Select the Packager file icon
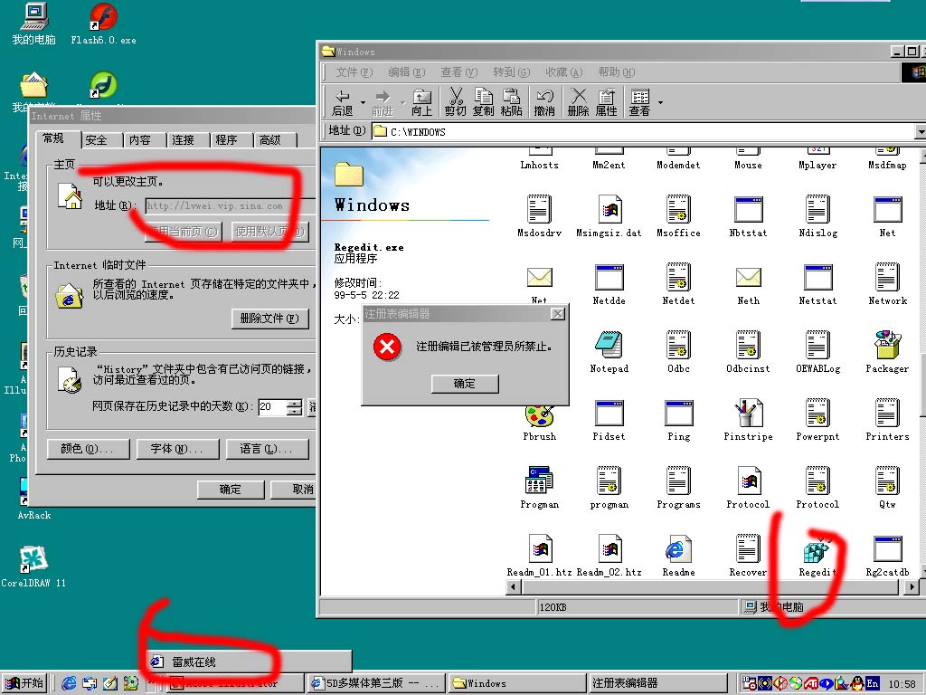 tap(886, 348)
